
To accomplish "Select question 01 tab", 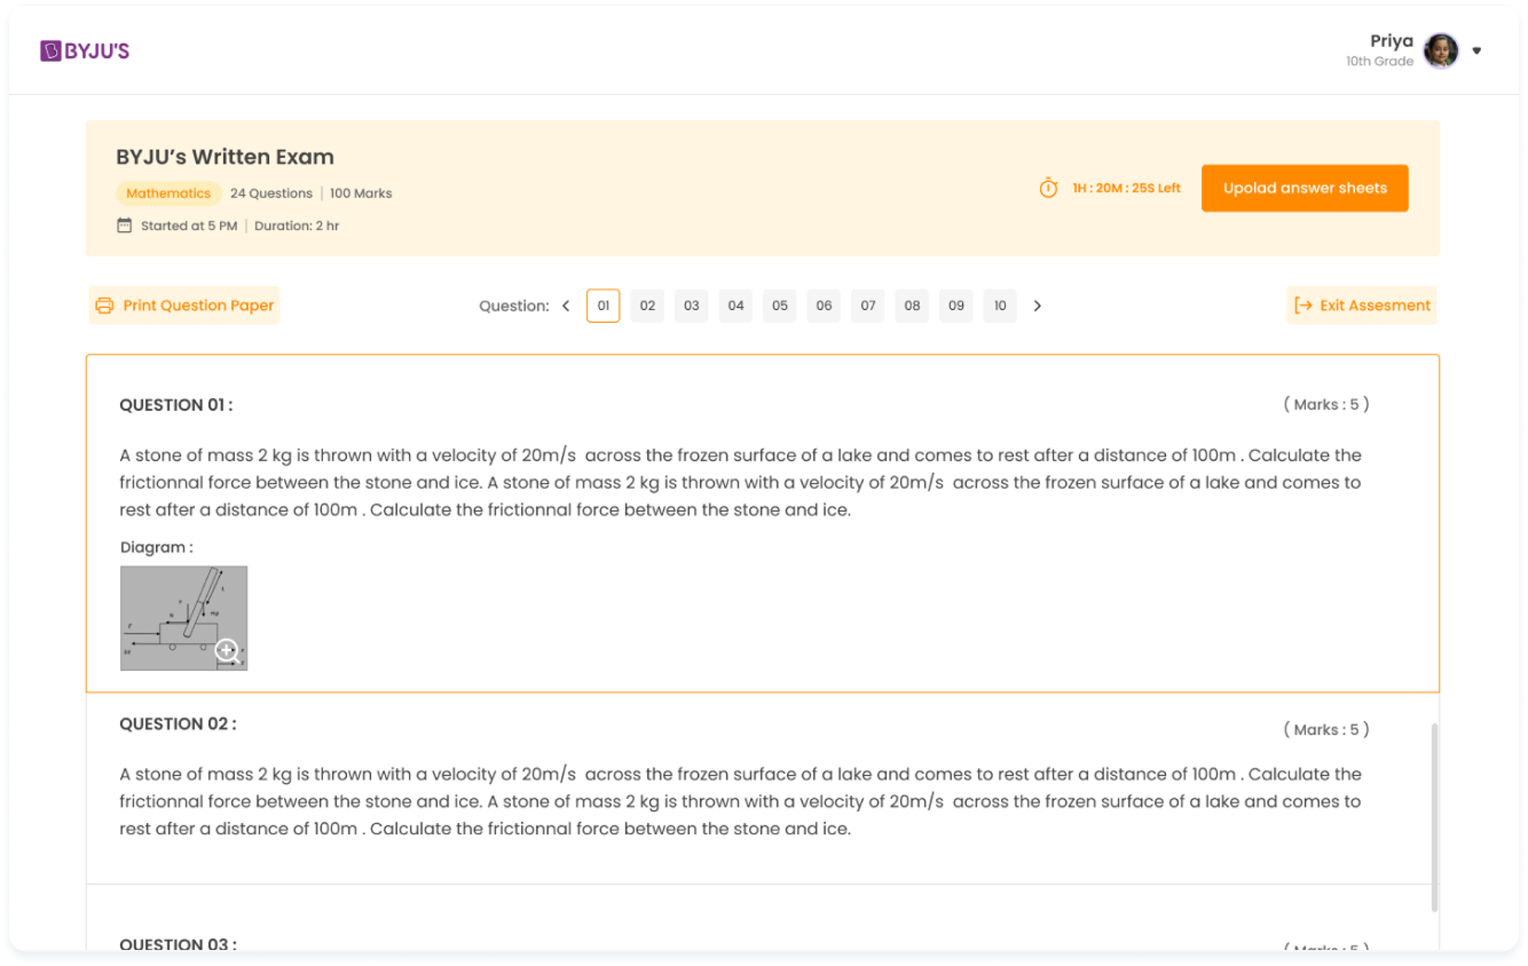I will tap(603, 306).
